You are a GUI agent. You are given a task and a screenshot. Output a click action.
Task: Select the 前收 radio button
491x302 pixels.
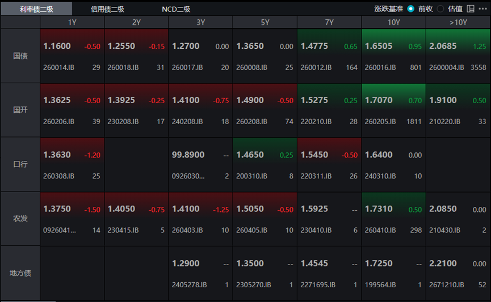[x=410, y=8]
